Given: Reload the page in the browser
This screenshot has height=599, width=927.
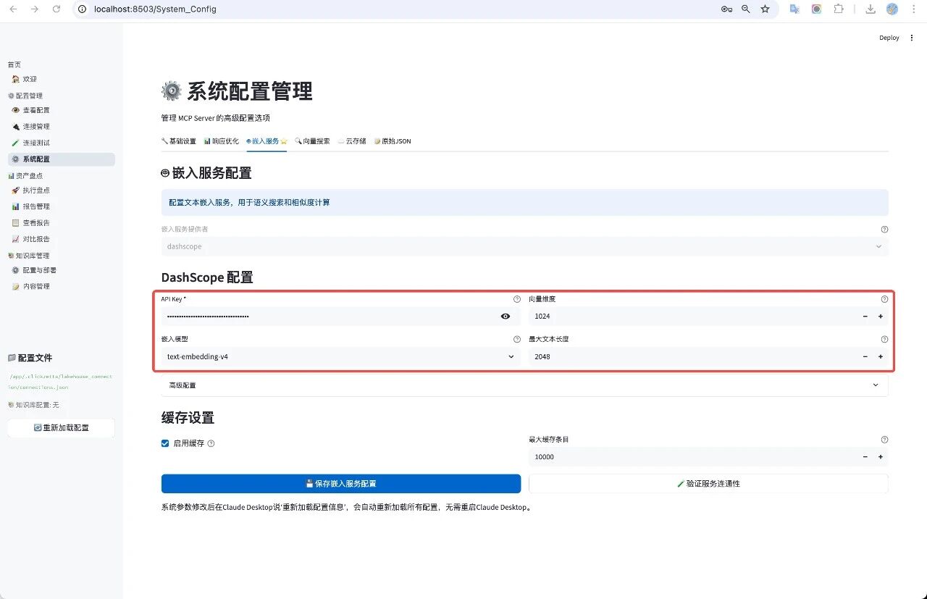Looking at the screenshot, I should coord(56,9).
